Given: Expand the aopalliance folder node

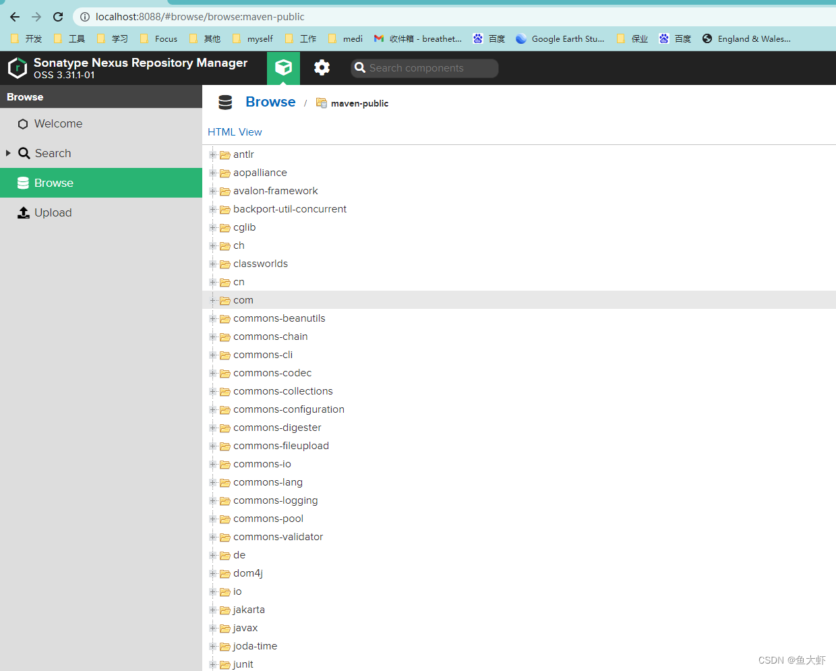Looking at the screenshot, I should 213,173.
